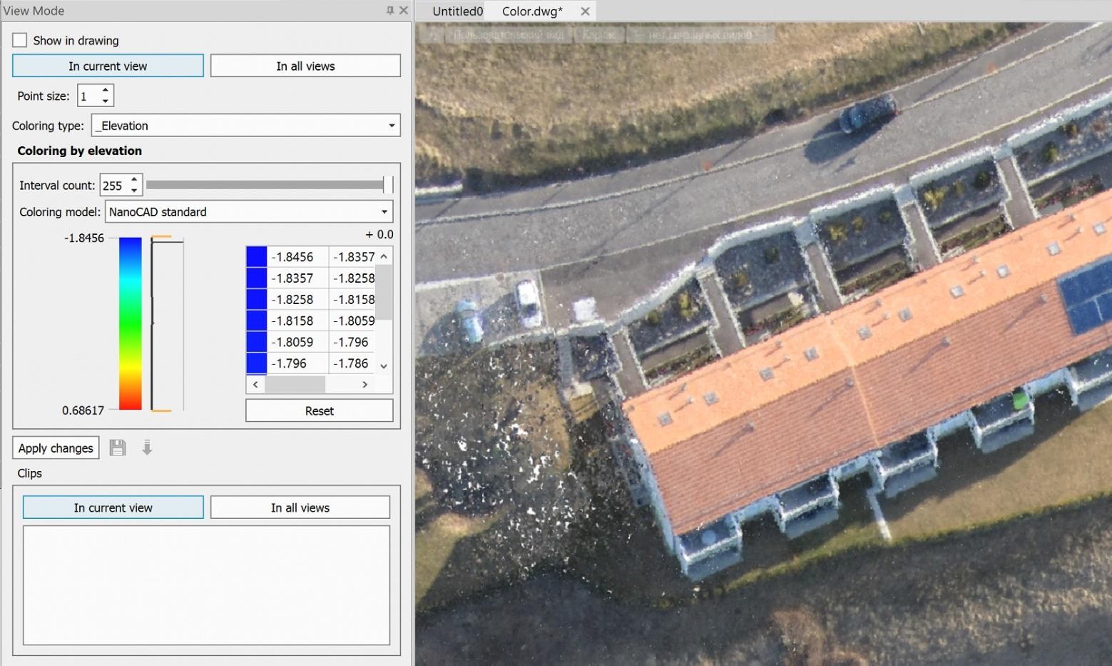Select top 'In all views' toggle button

[305, 66]
